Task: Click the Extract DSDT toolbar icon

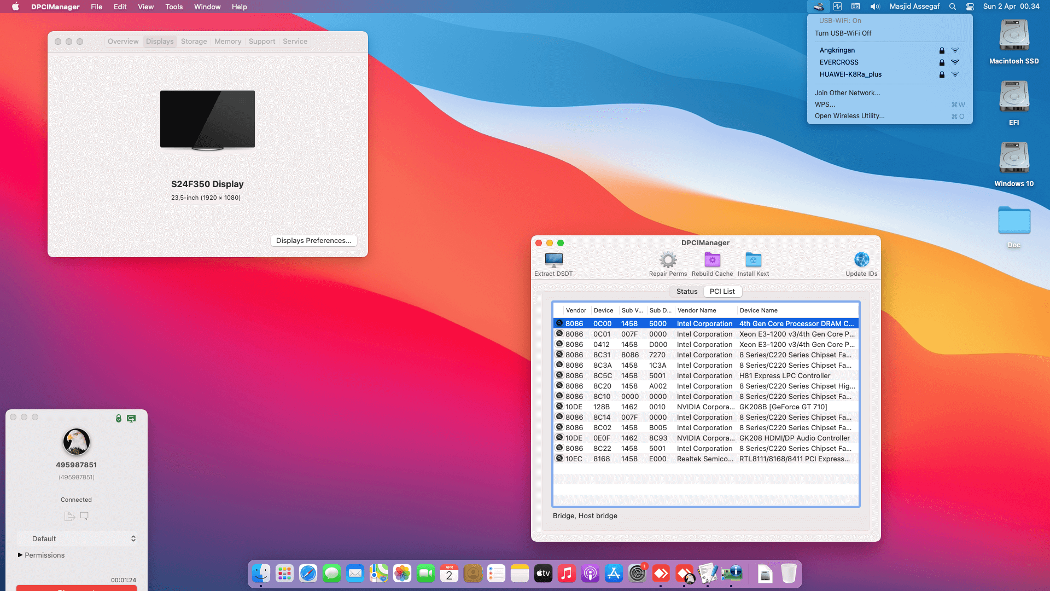Action: [553, 260]
